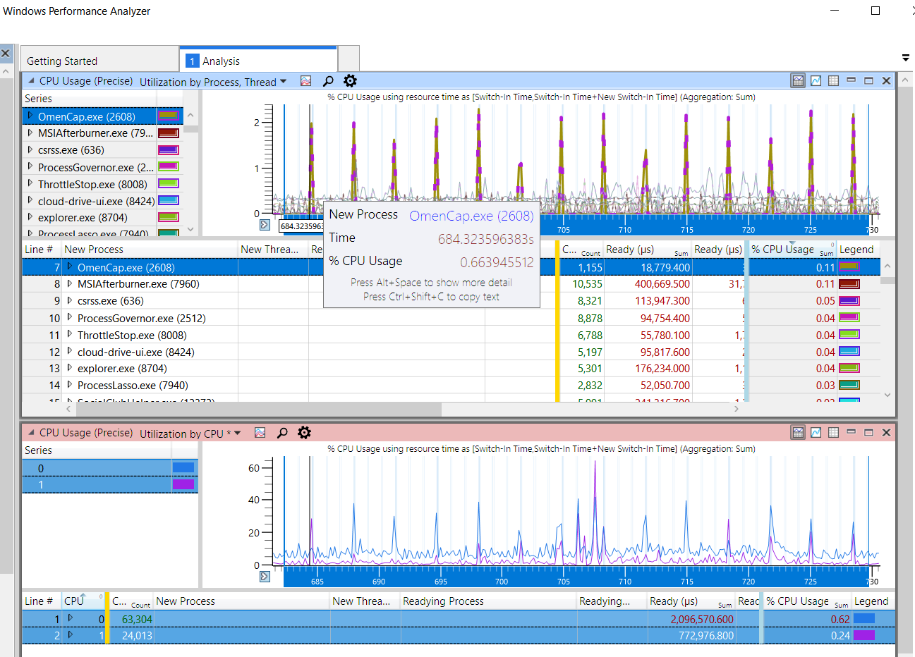Expand explorer.exe (8704) table row 13
Viewport: 915px width, 657px height.
[69, 368]
